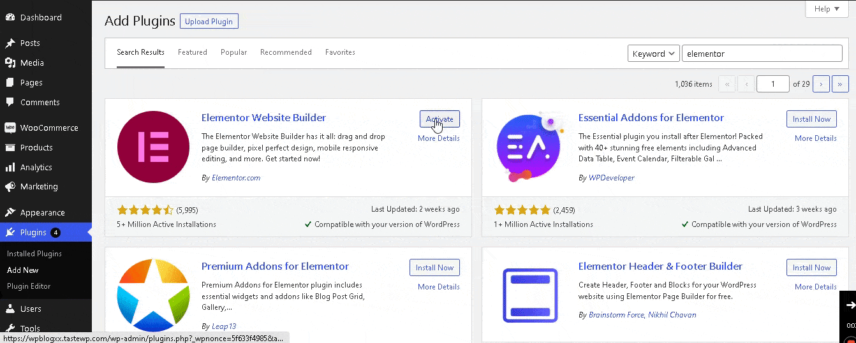Install Elementor Header & Footer Builder

[811, 268]
